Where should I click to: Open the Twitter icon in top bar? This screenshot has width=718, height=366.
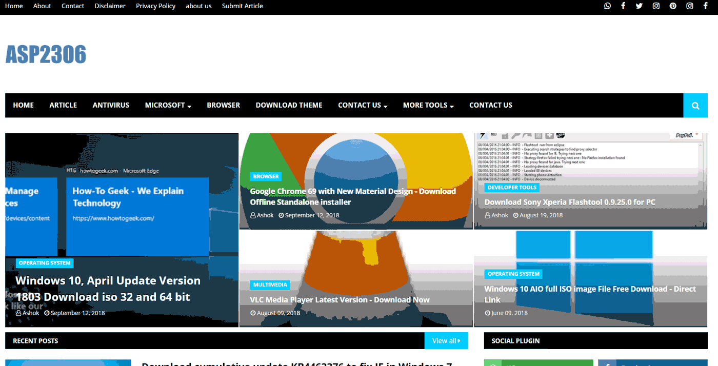coord(639,6)
